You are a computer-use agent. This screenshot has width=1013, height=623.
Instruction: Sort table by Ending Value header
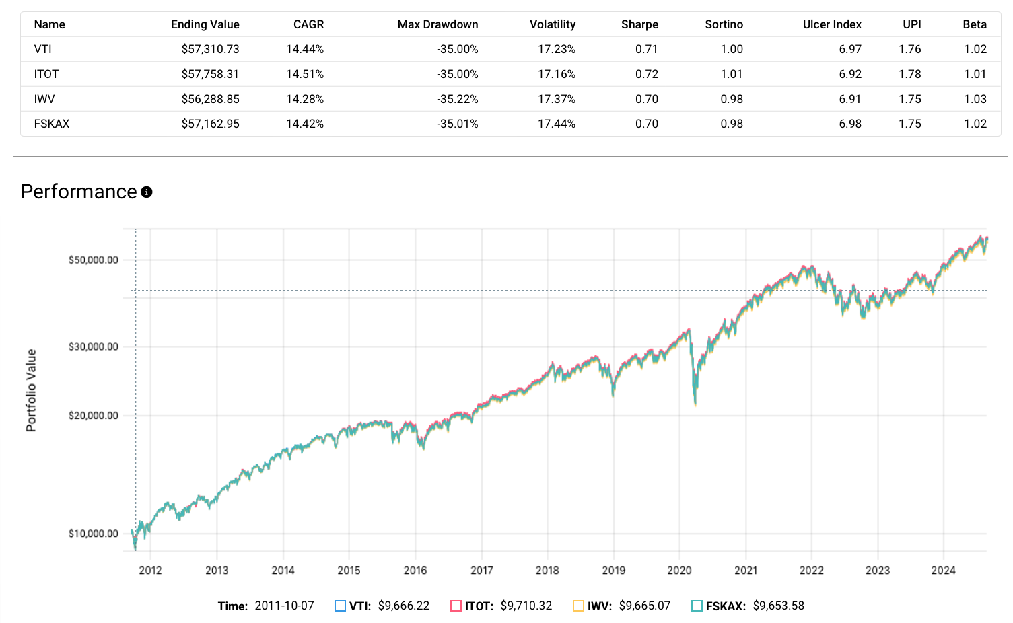tap(205, 24)
